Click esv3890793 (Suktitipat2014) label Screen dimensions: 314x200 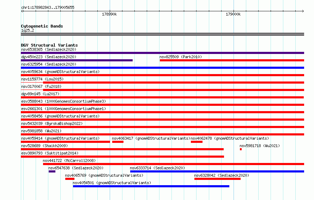pyautogui.click(x=50, y=153)
